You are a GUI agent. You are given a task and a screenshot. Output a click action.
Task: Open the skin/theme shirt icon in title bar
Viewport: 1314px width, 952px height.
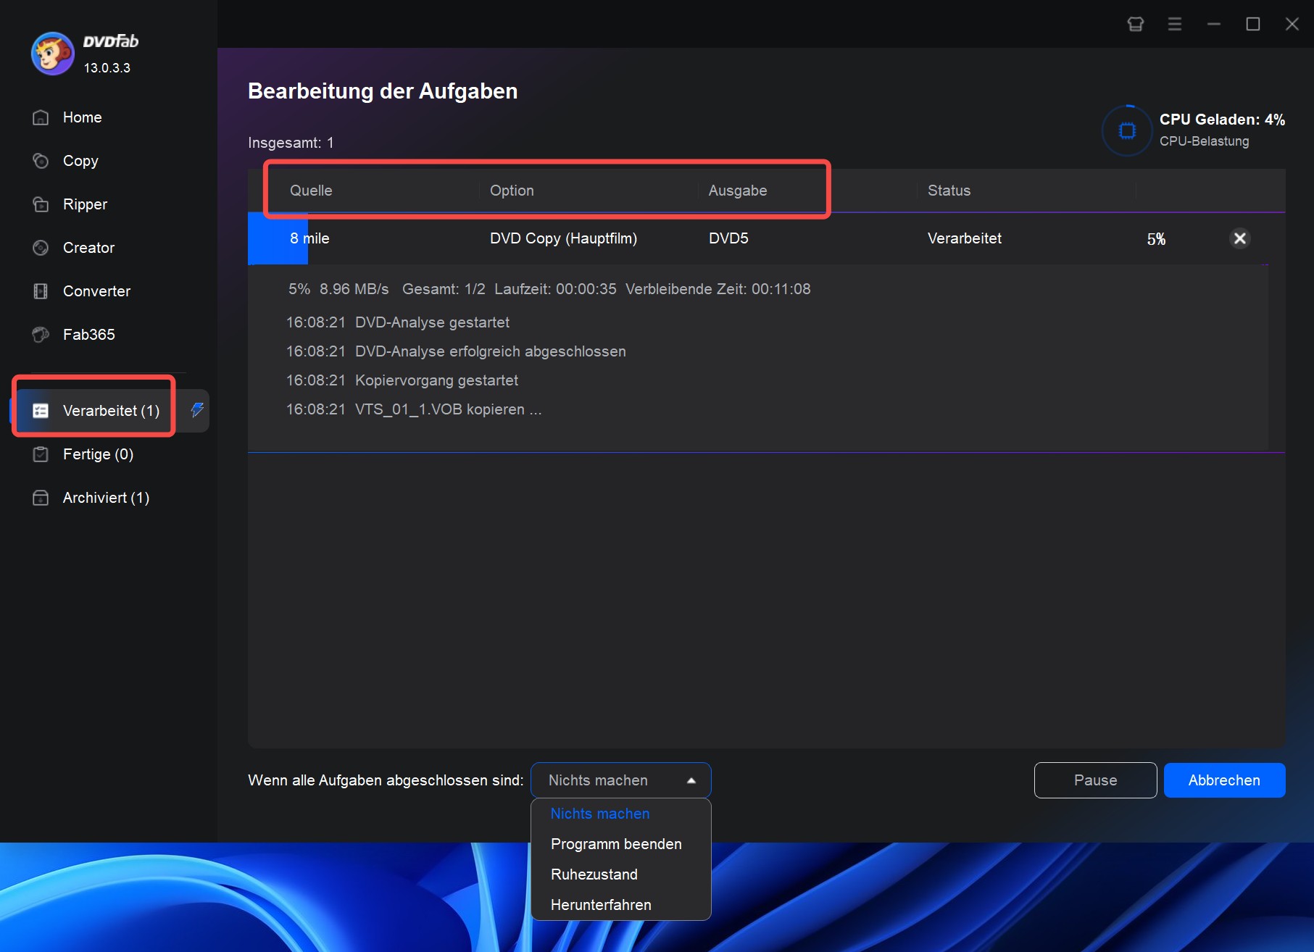(x=1136, y=24)
